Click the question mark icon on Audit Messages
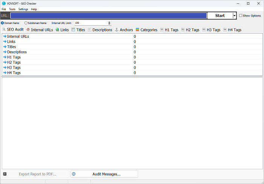This screenshot has width=264, height=184. pyautogui.click(x=74, y=174)
